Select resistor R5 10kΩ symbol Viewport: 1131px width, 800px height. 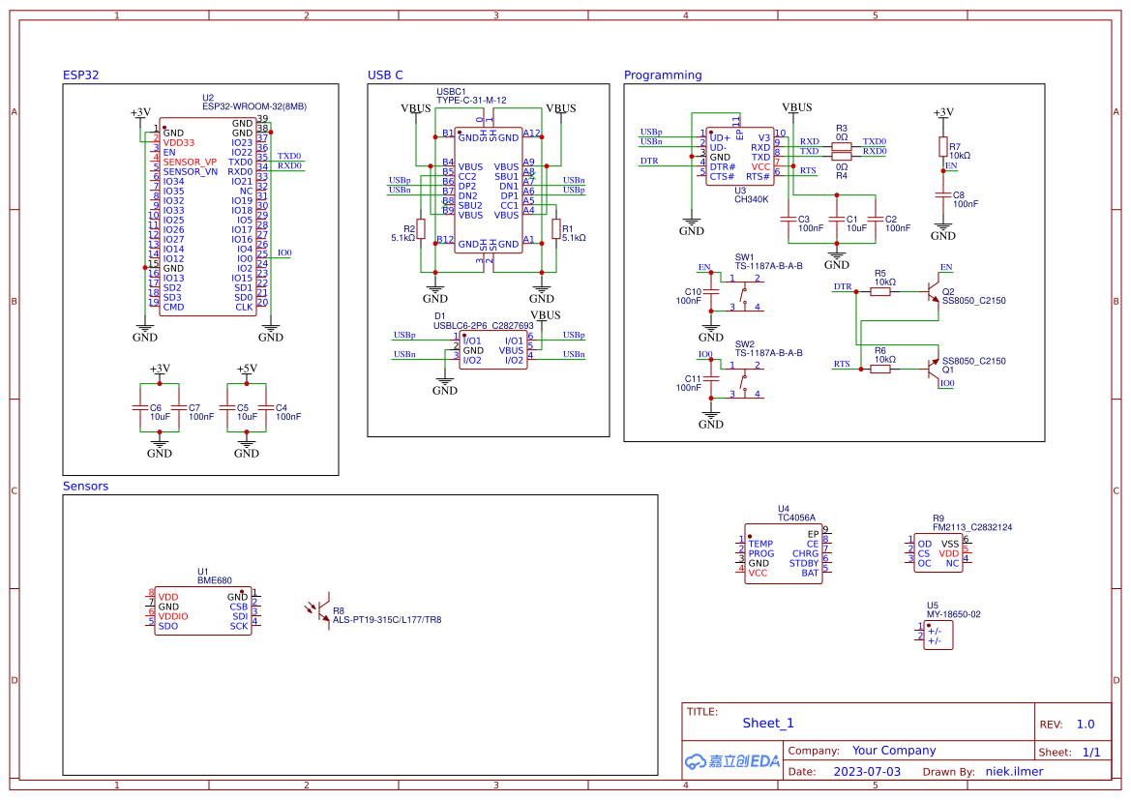click(880, 291)
